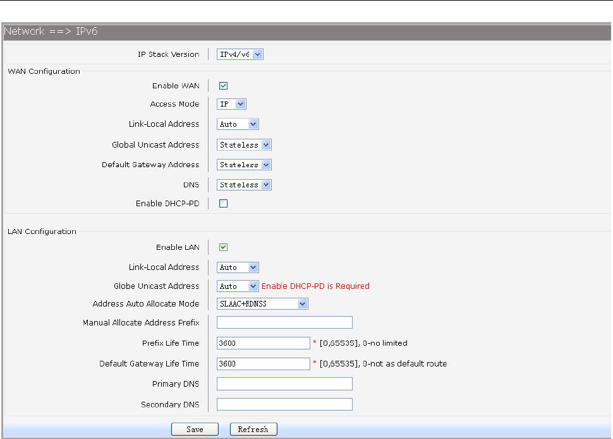Image resolution: width=613 pixels, height=439 pixels.
Task: Click the Save button
Action: click(x=195, y=430)
